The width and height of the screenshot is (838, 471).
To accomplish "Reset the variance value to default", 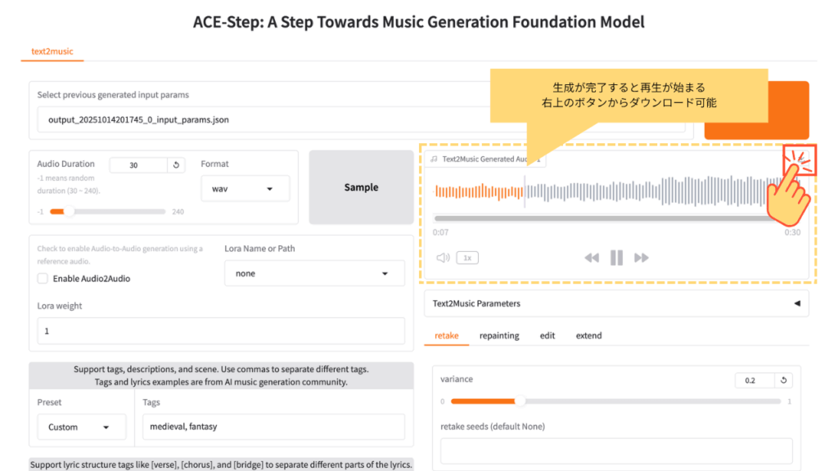I will 783,380.
